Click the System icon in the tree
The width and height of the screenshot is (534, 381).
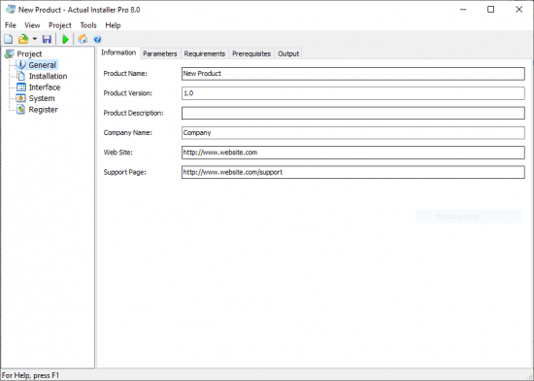(x=21, y=98)
